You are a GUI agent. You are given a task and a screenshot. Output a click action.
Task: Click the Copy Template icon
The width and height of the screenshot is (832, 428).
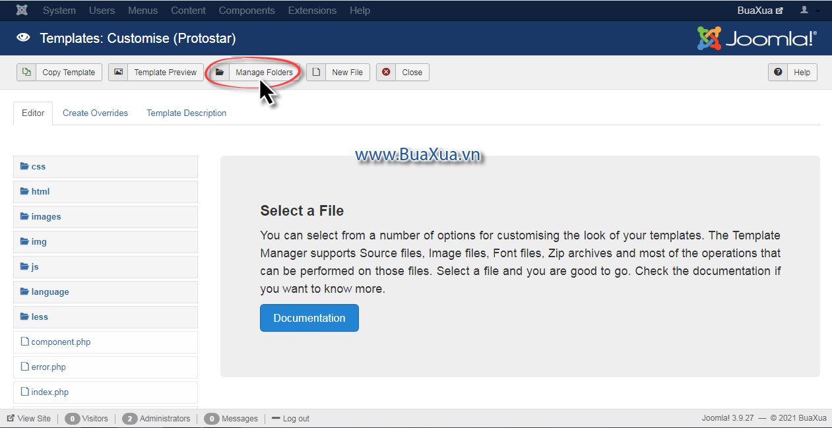[26, 72]
